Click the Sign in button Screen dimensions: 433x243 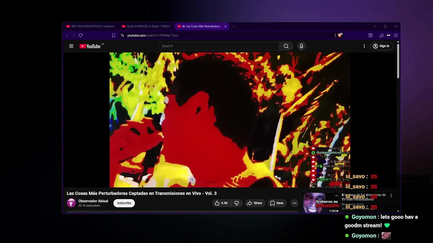[381, 46]
